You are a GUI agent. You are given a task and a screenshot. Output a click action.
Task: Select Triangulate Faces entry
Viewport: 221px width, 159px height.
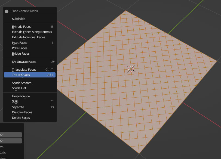[x=30, y=70]
